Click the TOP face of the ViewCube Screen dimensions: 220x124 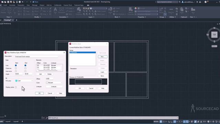(x=214, y=34)
